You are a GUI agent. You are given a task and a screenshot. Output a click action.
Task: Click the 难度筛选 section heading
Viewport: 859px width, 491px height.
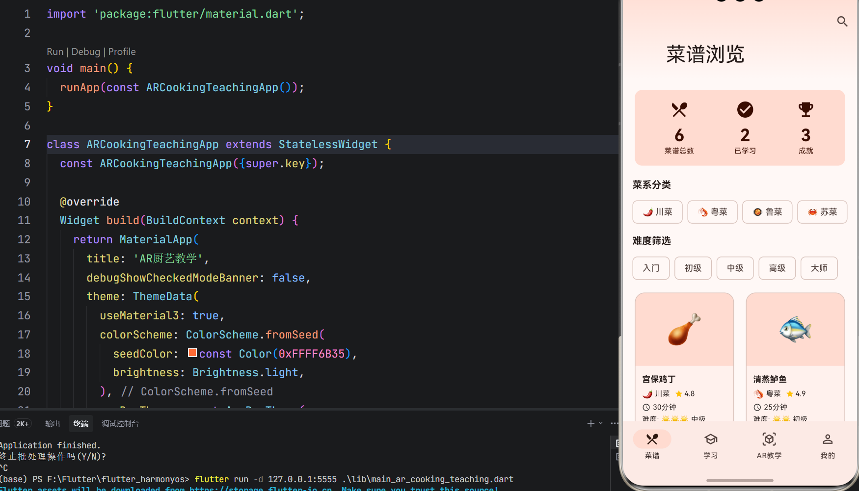[652, 241]
